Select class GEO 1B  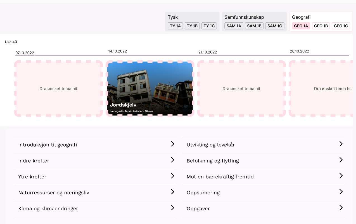click(321, 26)
